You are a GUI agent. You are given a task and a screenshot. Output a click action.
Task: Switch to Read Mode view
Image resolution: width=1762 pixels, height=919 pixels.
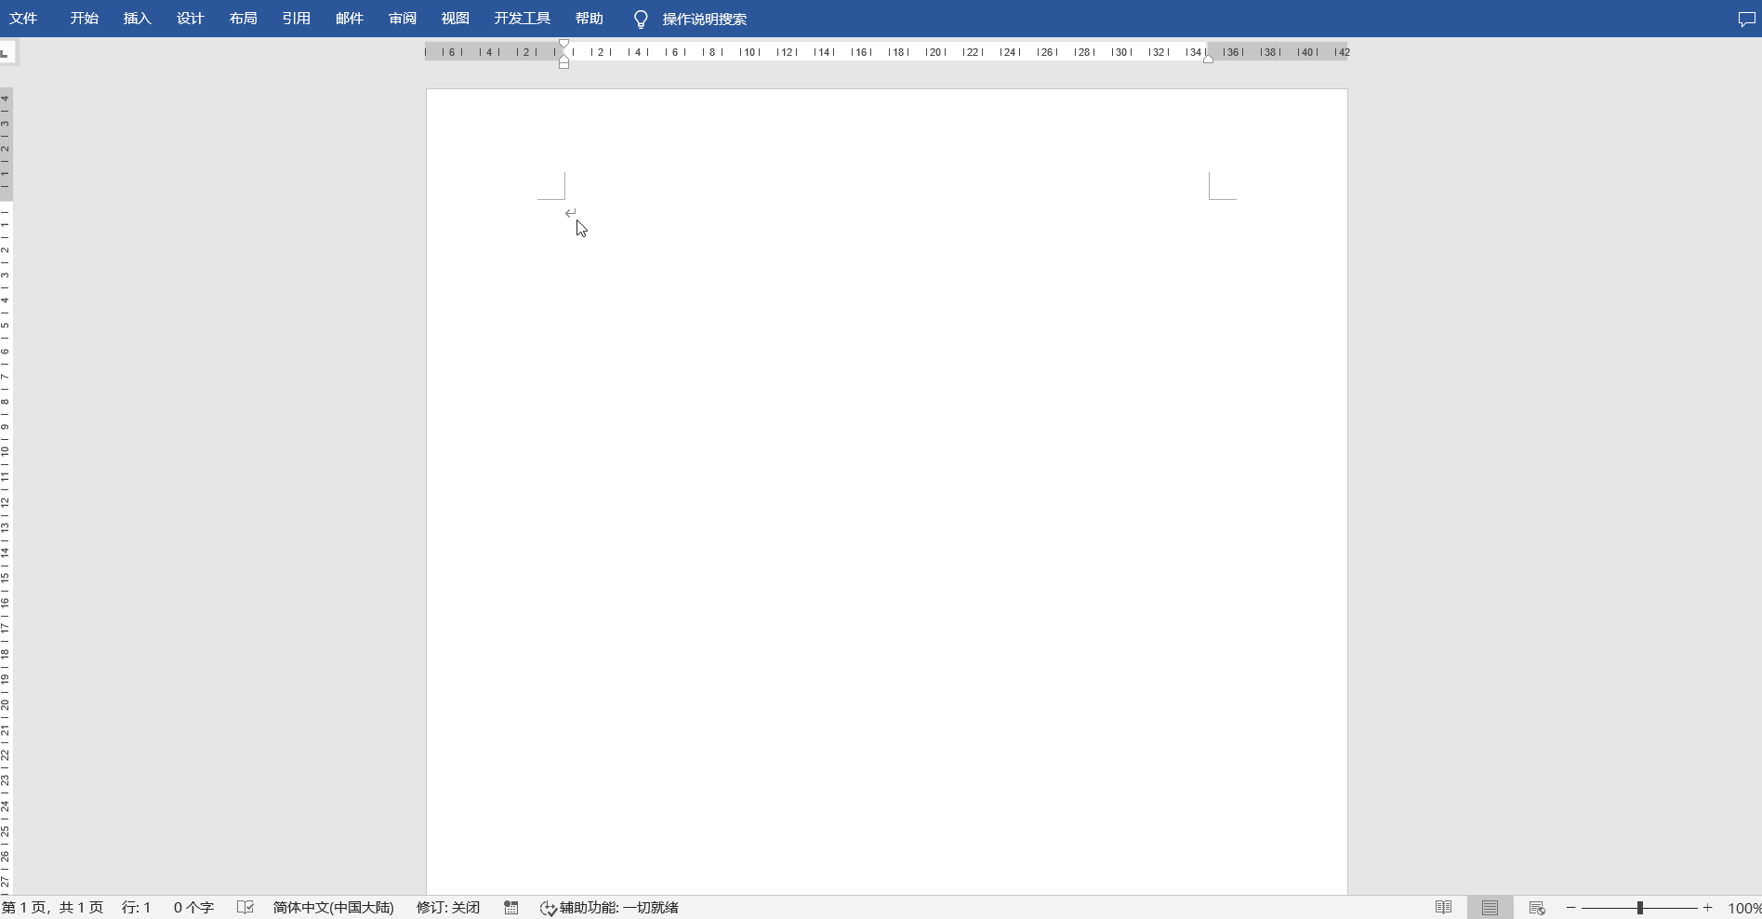tap(1443, 907)
